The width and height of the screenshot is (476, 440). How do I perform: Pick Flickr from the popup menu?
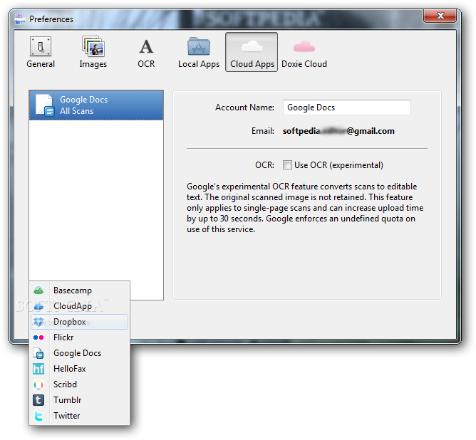tap(80, 337)
